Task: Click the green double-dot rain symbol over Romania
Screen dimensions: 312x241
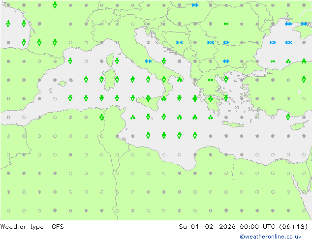Action: click(226, 24)
